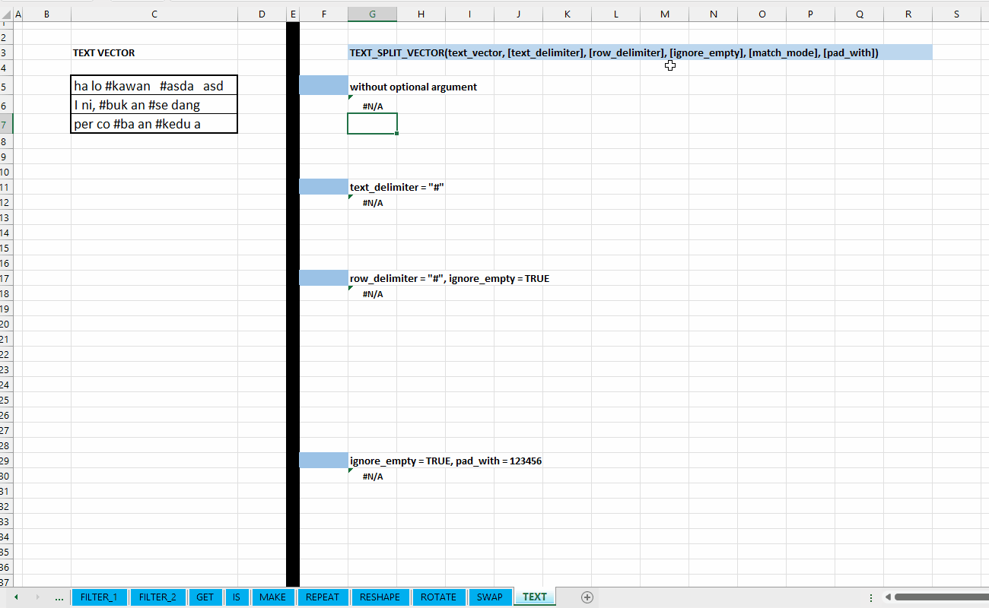Click the Select All corner triangle
Viewport: 989px width, 608px height.
pos(7,14)
